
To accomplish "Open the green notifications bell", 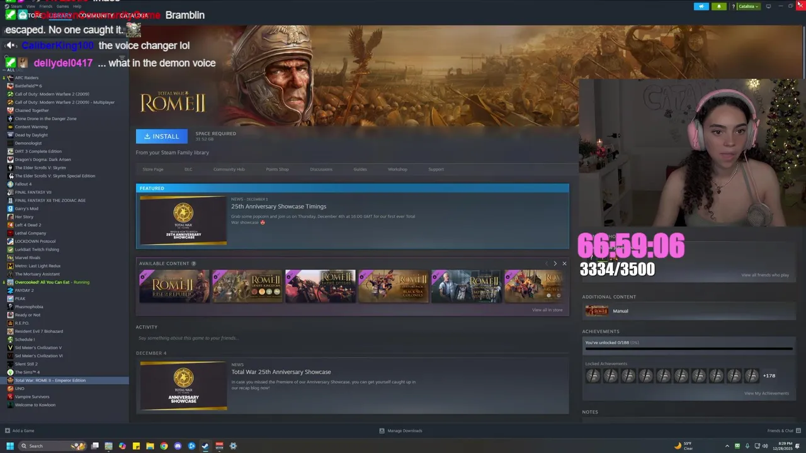I will pyautogui.click(x=718, y=6).
